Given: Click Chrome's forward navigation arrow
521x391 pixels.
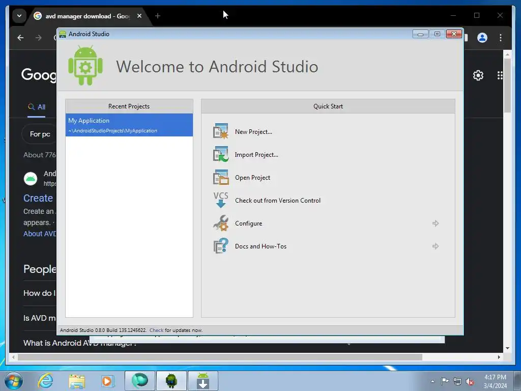Looking at the screenshot, I should click(39, 38).
